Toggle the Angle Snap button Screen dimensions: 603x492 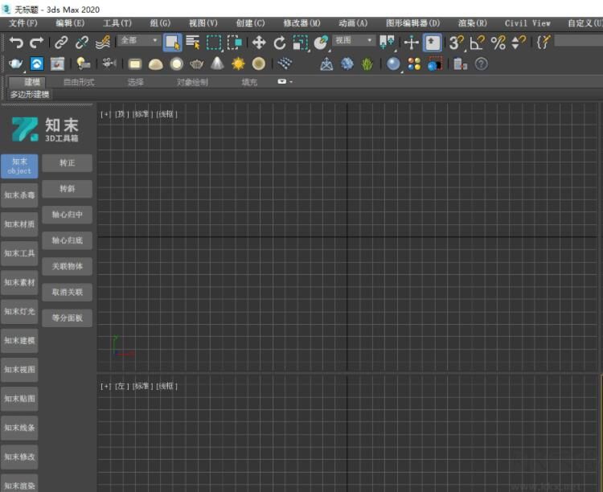point(478,43)
